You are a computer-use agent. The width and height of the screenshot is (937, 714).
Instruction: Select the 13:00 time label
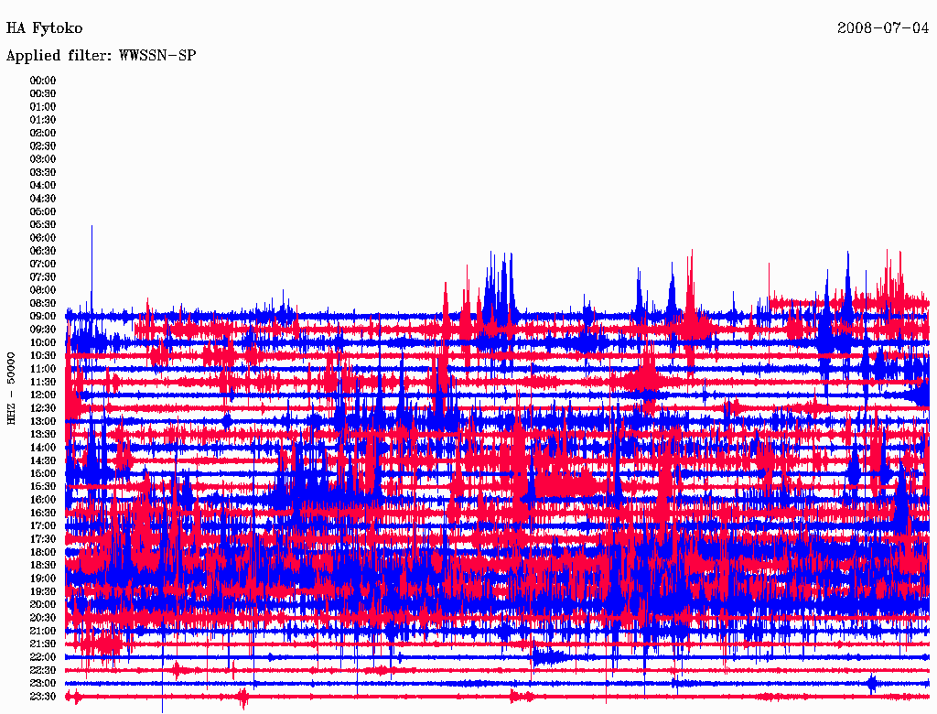click(43, 422)
